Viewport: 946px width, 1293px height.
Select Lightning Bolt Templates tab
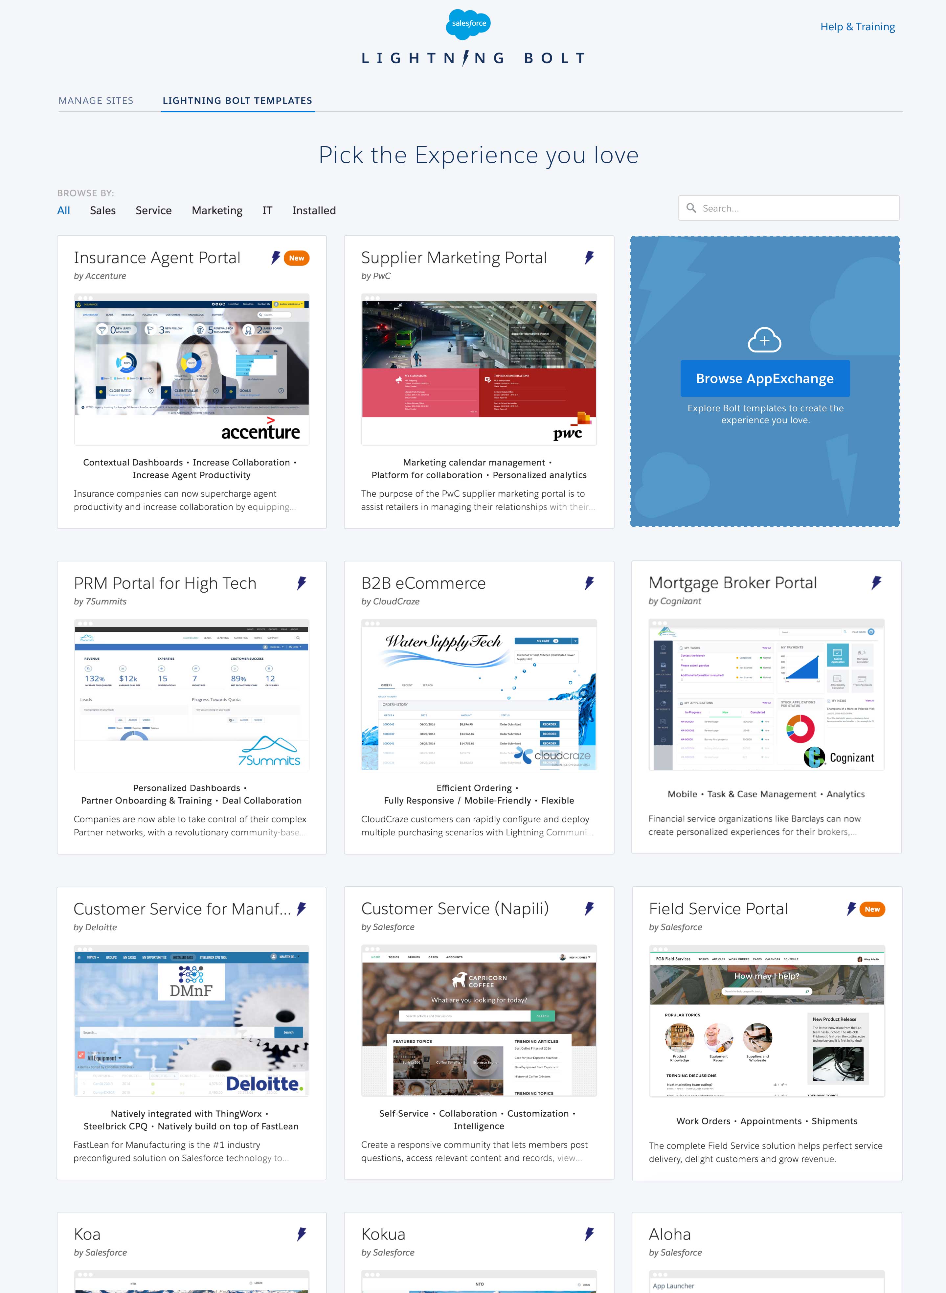pos(237,101)
